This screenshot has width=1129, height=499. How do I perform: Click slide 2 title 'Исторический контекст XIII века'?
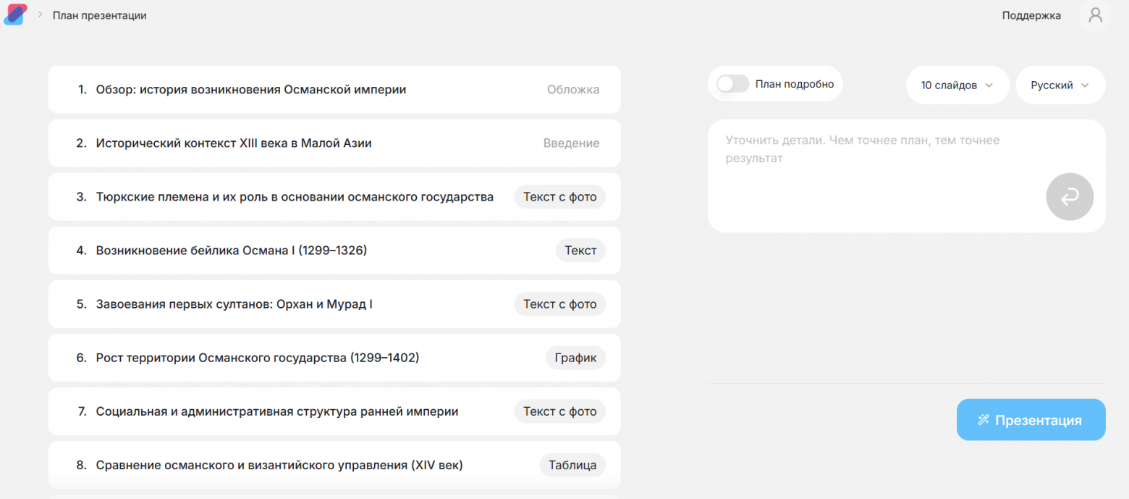tap(233, 143)
